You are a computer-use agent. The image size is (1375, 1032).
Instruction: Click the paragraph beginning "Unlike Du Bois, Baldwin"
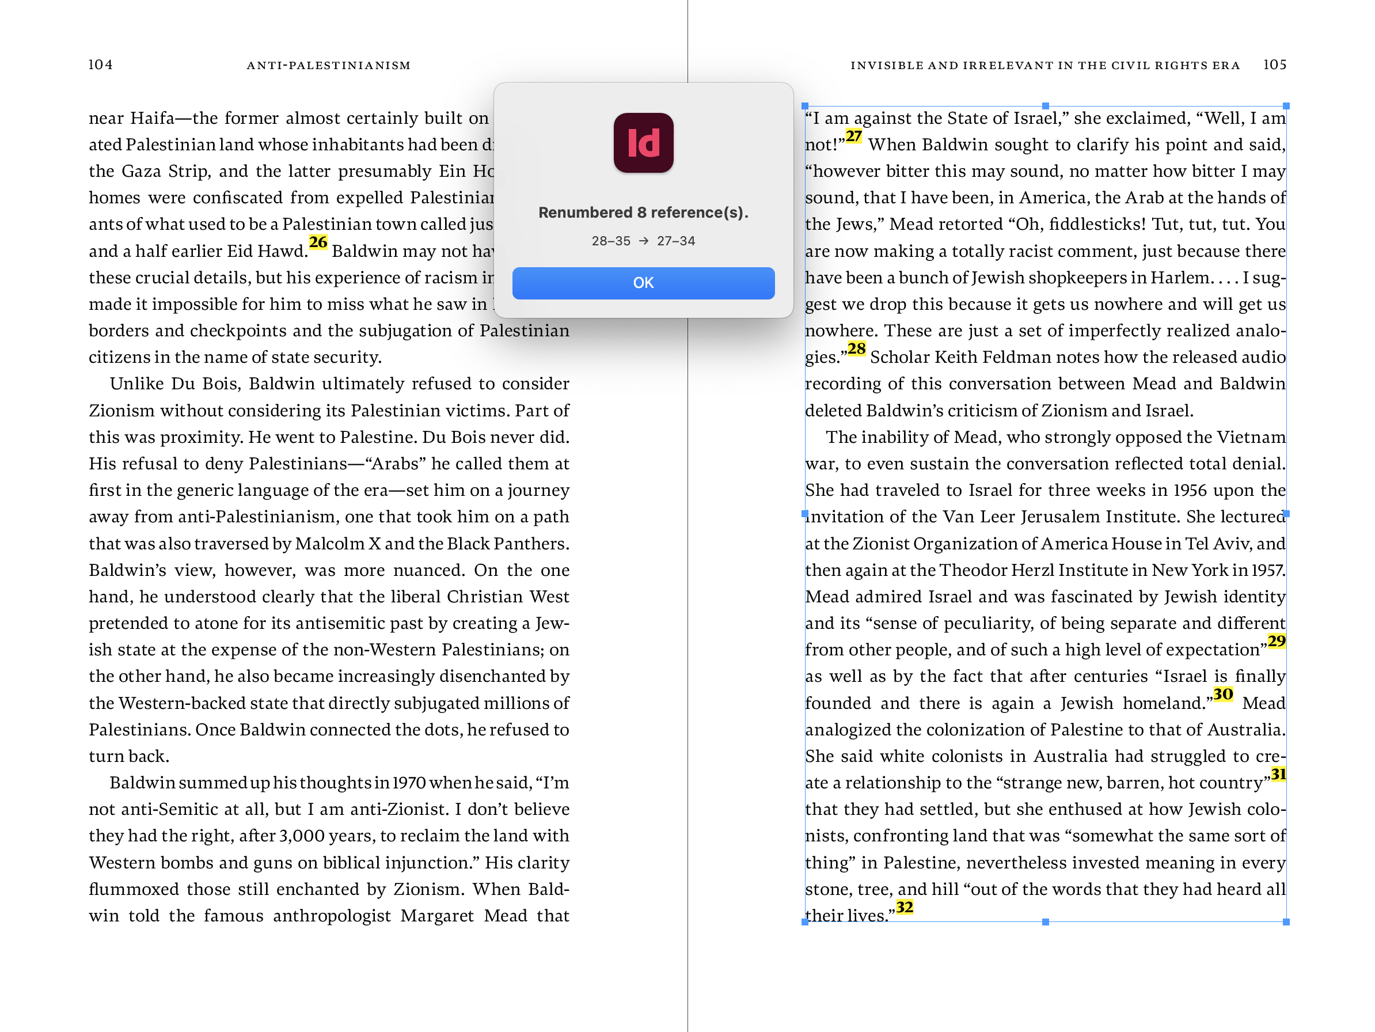(329, 570)
